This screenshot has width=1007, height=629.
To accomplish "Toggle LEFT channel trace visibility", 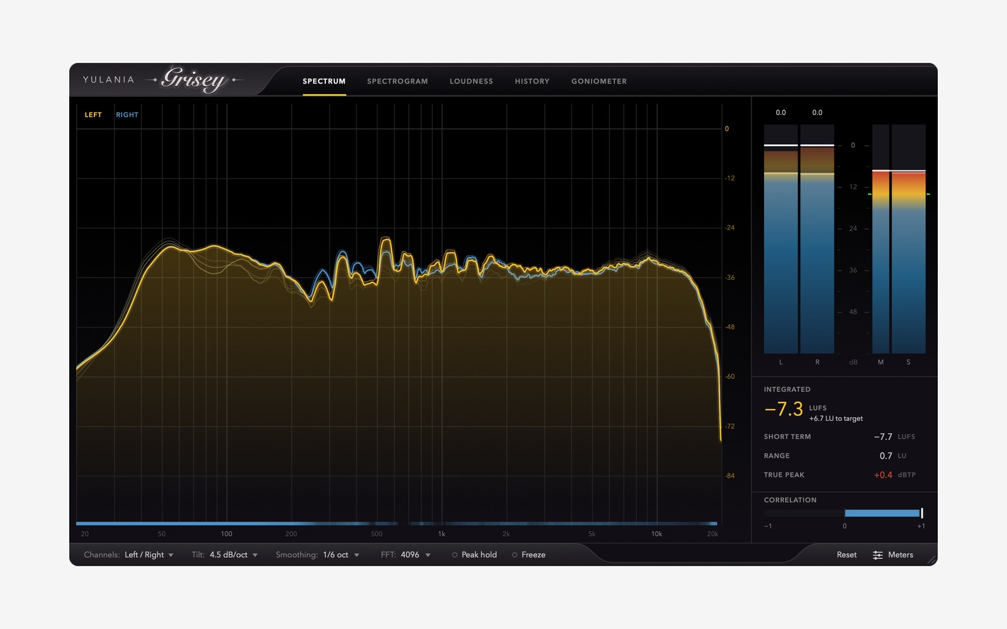I will (93, 115).
